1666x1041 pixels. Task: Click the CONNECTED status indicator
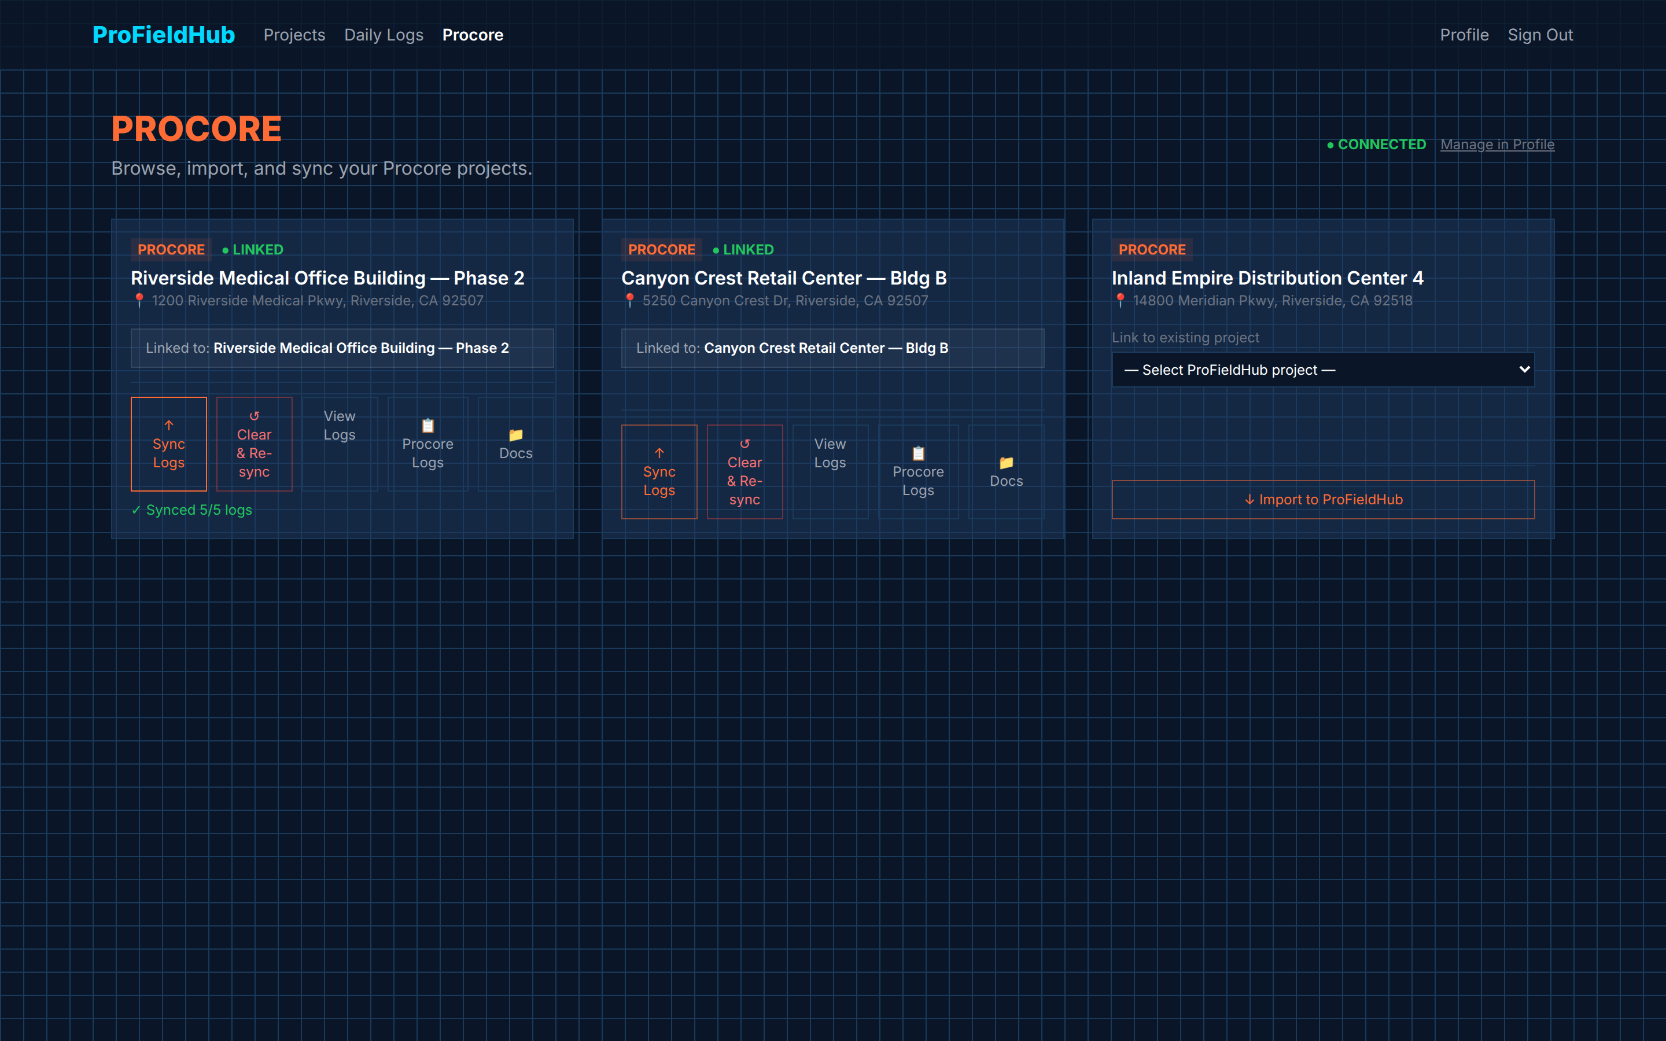tap(1376, 145)
